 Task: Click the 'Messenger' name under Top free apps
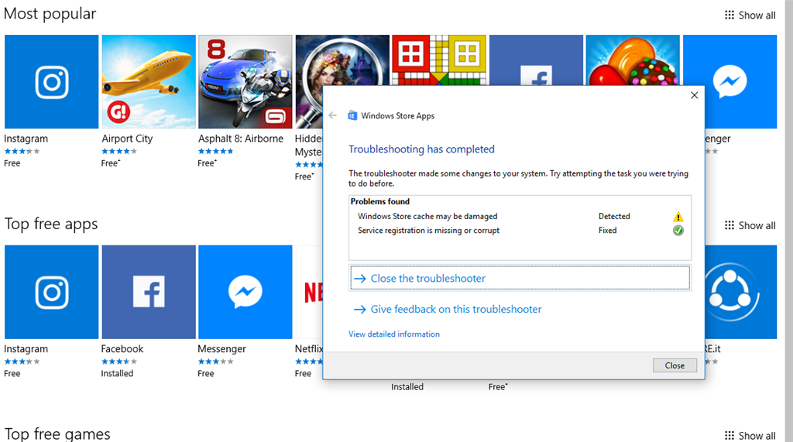221,349
